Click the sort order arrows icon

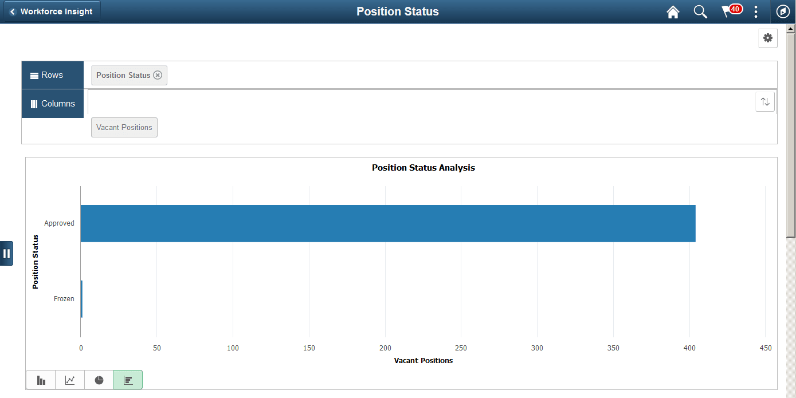(x=764, y=101)
